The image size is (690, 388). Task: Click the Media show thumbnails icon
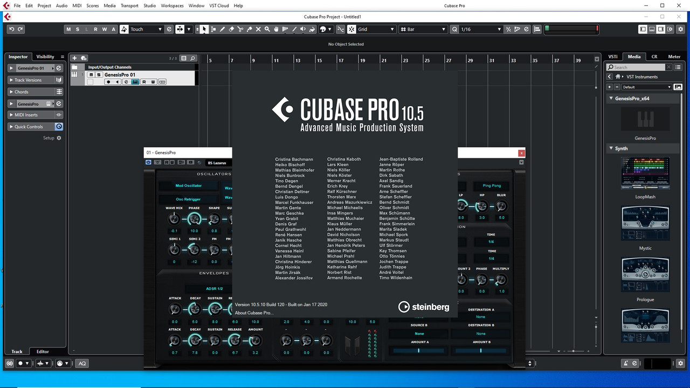tap(678, 87)
